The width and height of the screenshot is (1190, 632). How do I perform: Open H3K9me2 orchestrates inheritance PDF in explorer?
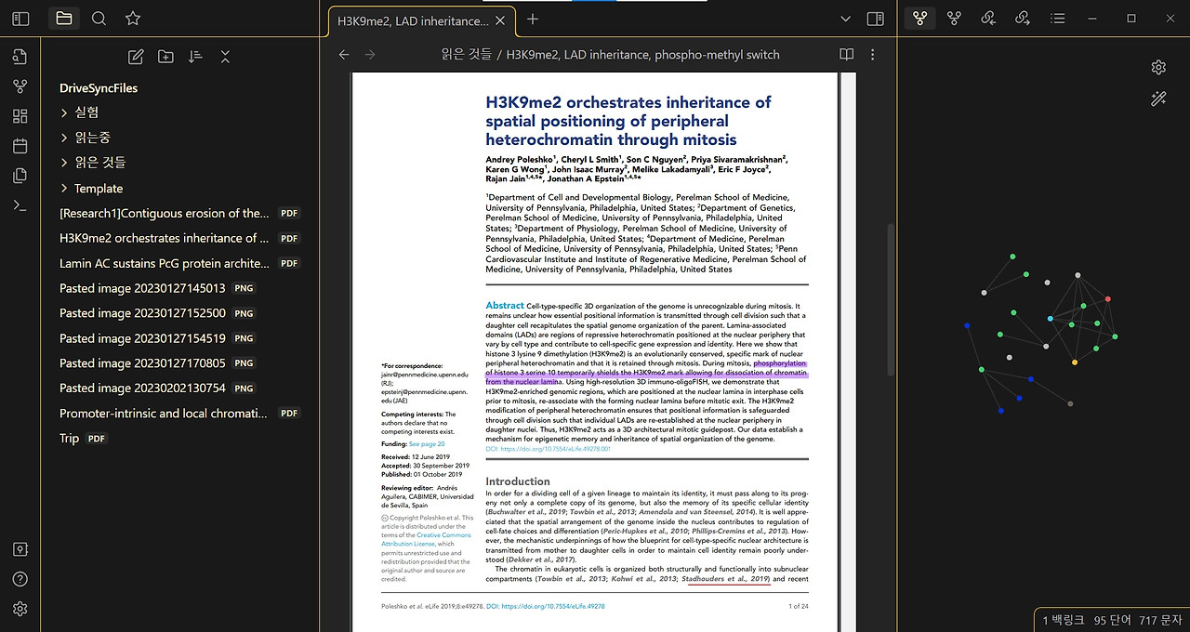click(178, 238)
